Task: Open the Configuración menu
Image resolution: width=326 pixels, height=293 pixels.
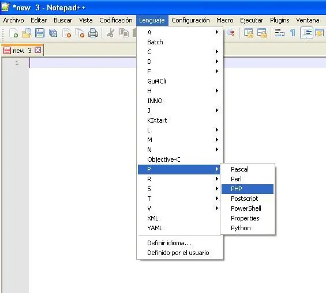Action: click(190, 20)
